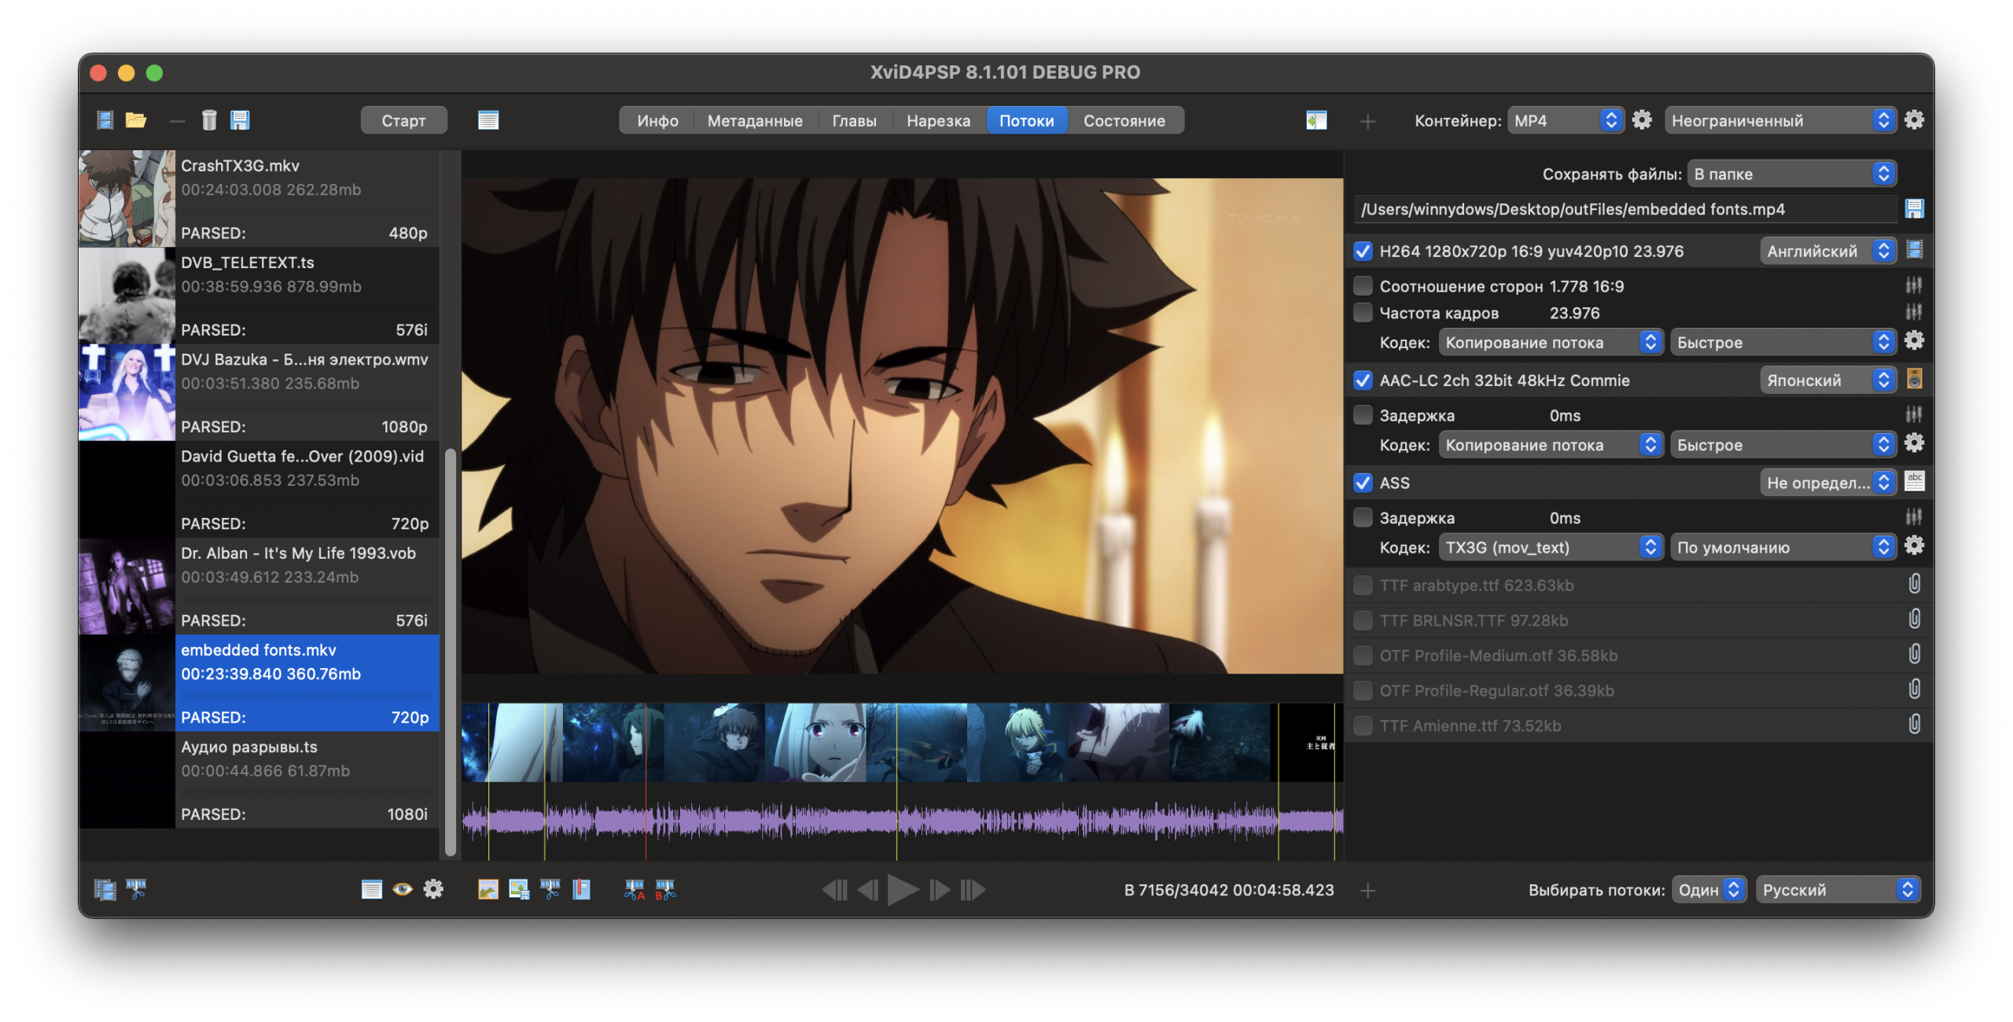Click the play button
The height and width of the screenshot is (1022, 2013).
903,890
